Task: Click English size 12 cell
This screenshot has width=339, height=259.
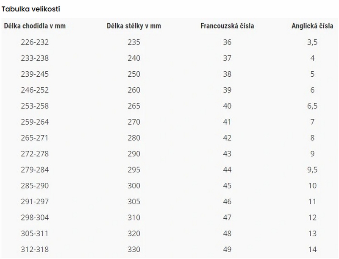Action: click(312, 218)
